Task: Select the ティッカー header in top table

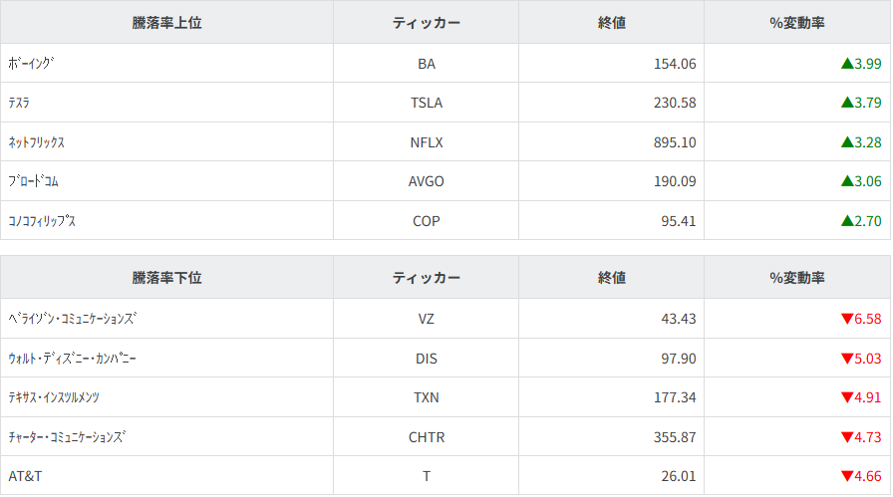Action: coord(427,22)
